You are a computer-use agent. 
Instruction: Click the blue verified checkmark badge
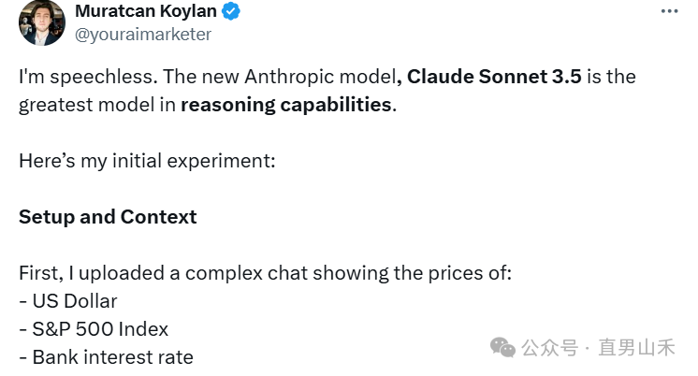tap(231, 12)
